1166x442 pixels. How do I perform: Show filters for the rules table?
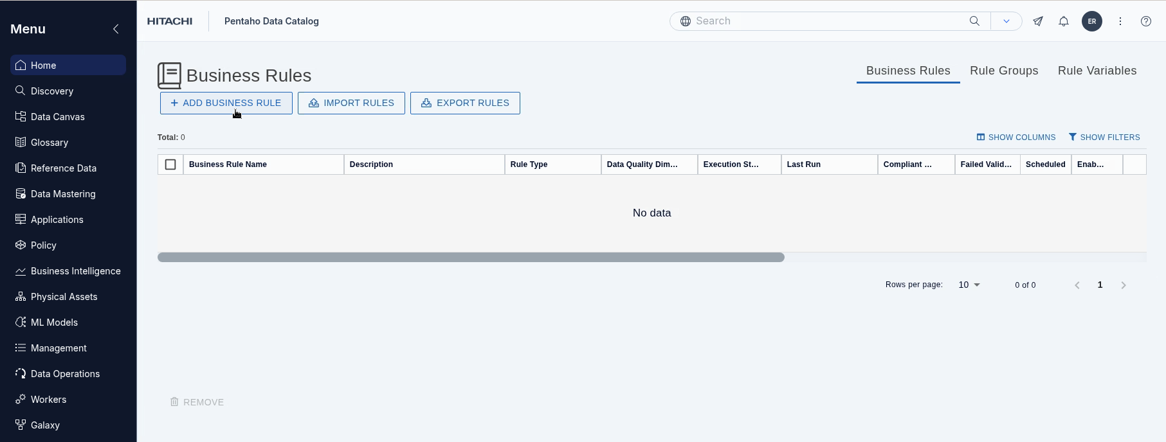1104,137
